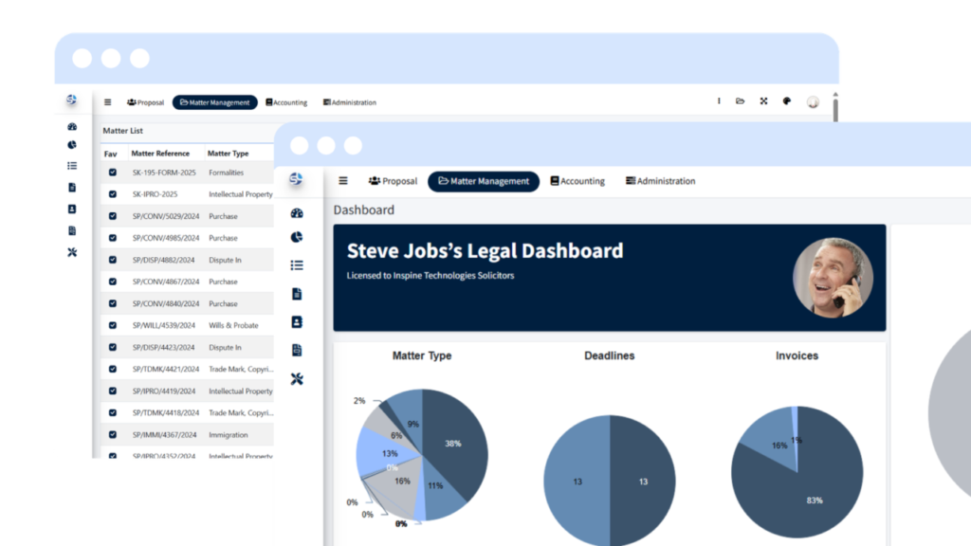Click 'Wills & Probate' matter type cell
Viewport: 971px width, 546px height.
233,325
